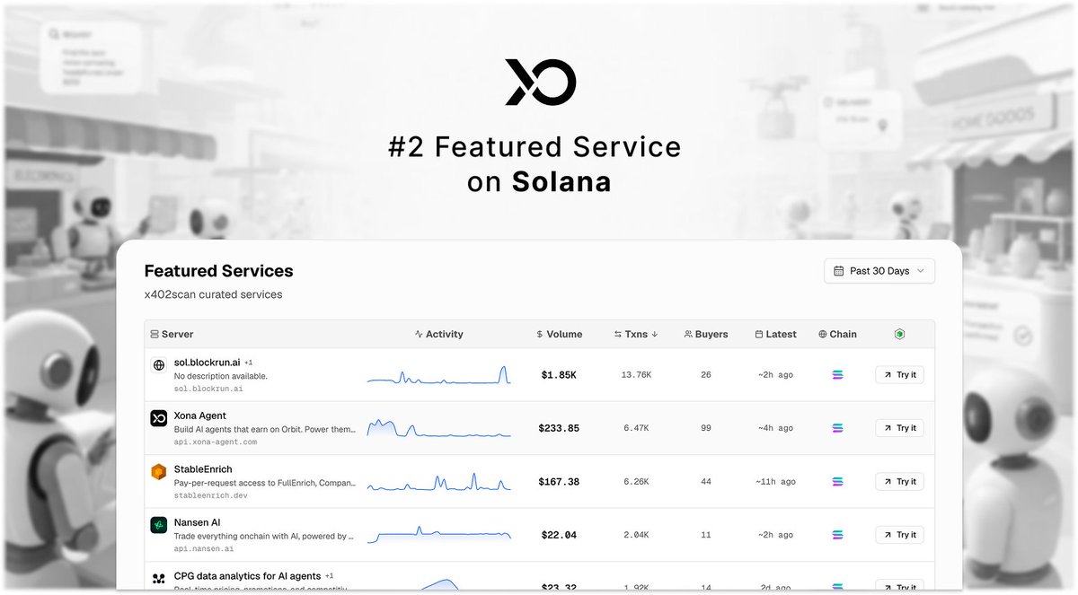Click the Featured Services heading
This screenshot has height=595, width=1078.
pos(219,271)
